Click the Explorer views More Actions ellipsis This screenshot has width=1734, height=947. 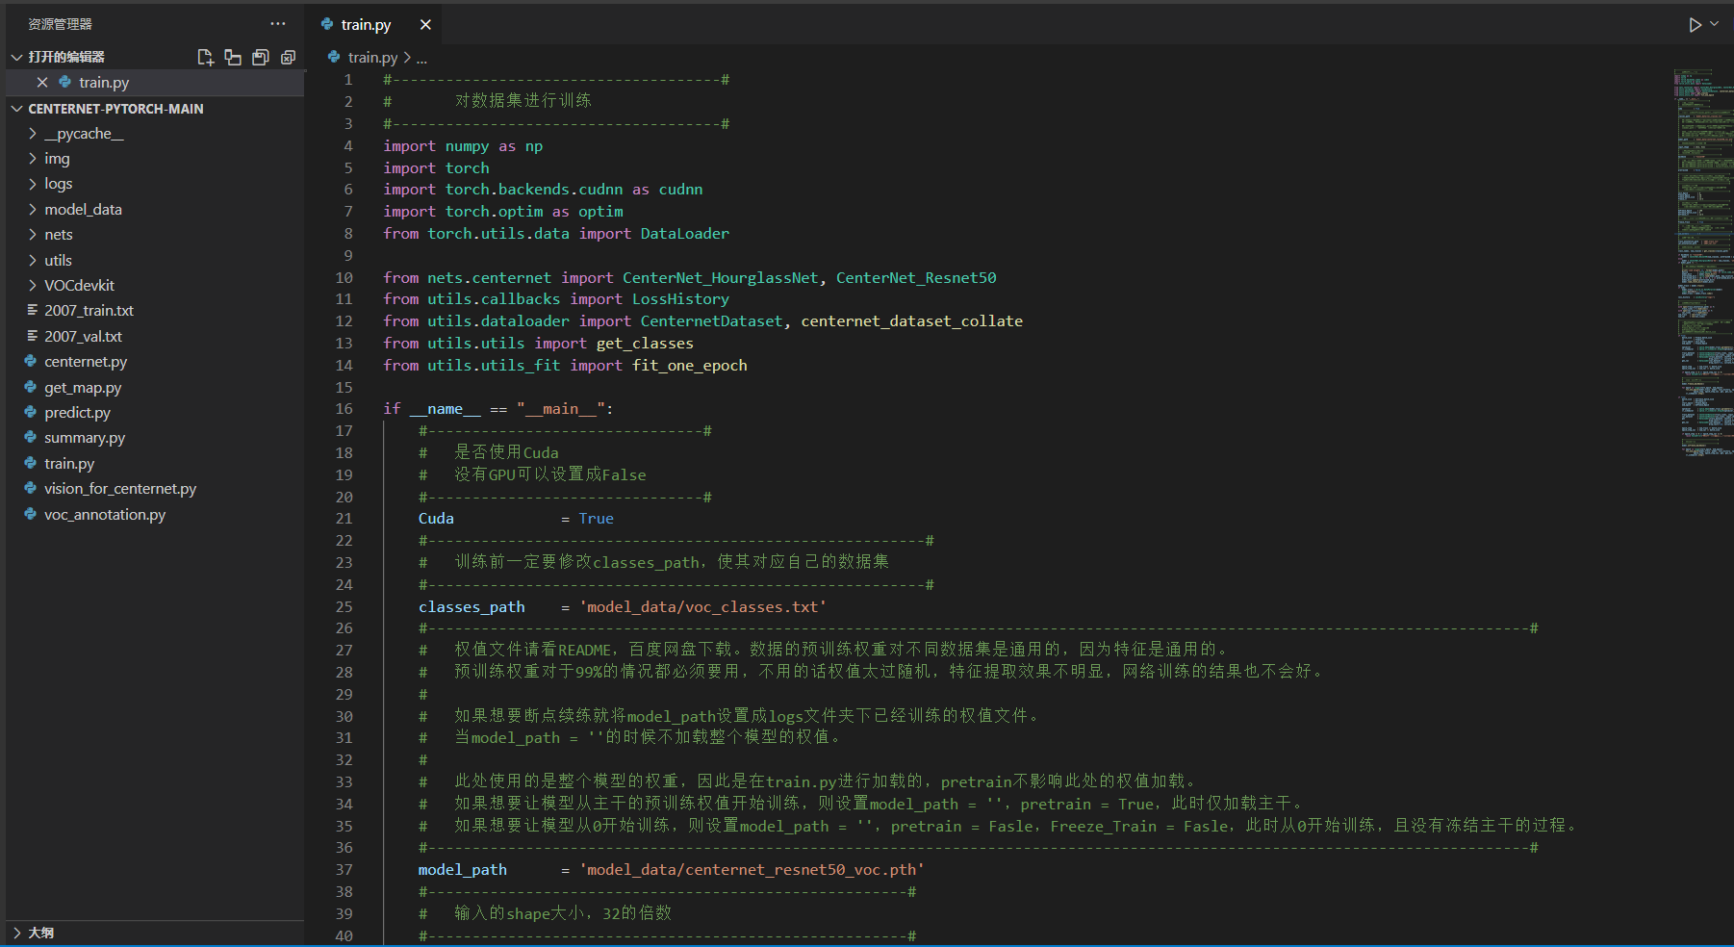[x=277, y=23]
